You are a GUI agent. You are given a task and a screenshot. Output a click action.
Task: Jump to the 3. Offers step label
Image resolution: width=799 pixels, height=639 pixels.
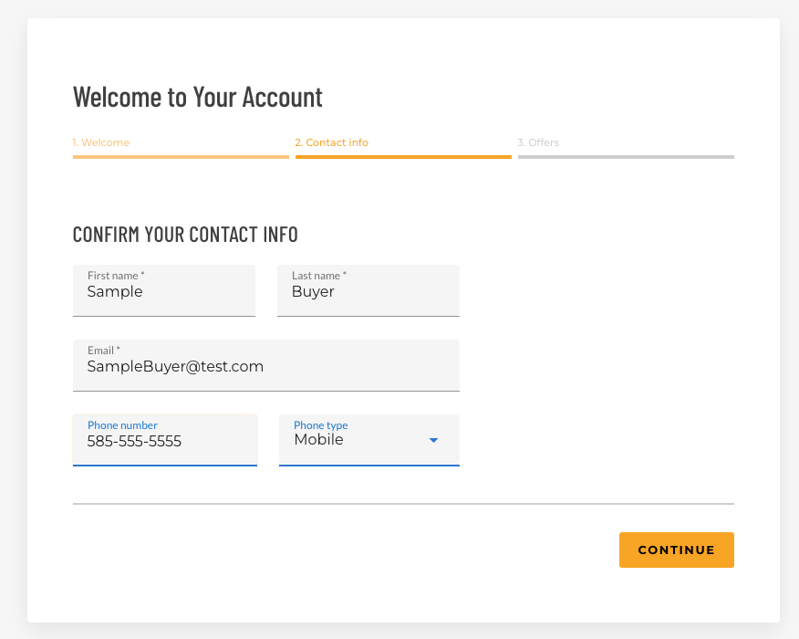point(538,142)
